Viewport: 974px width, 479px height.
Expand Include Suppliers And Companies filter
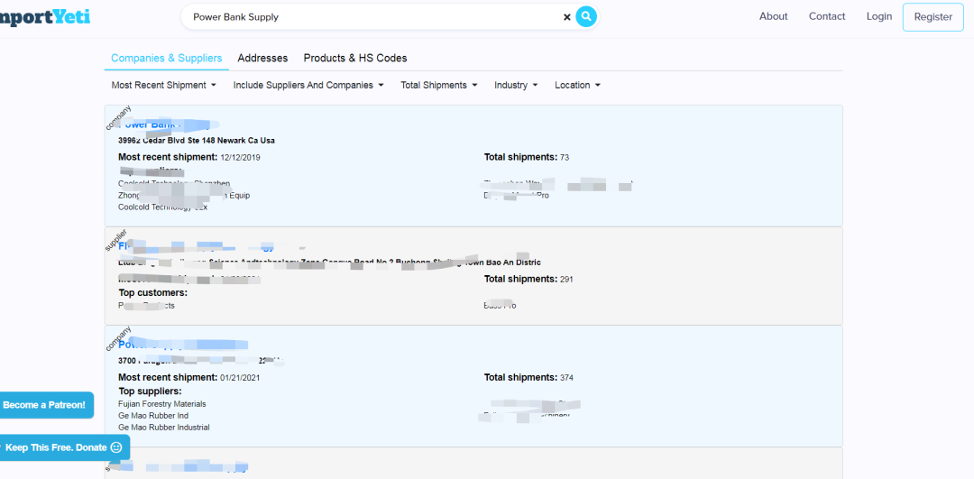click(x=308, y=86)
